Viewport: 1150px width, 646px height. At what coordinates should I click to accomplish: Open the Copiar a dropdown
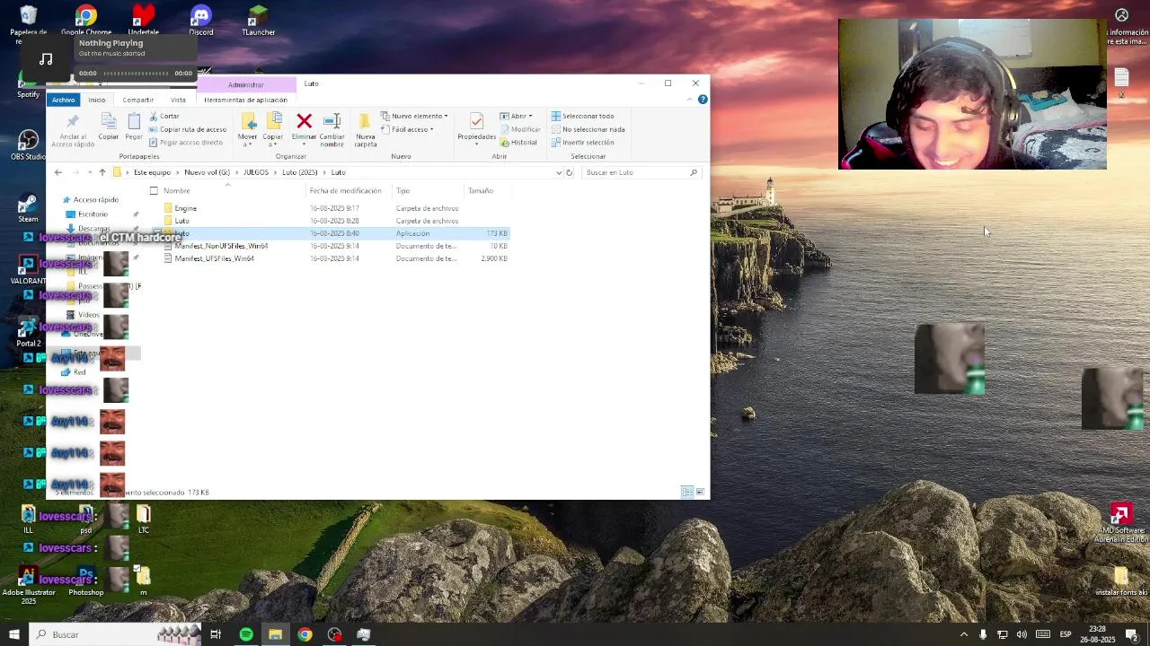272,140
